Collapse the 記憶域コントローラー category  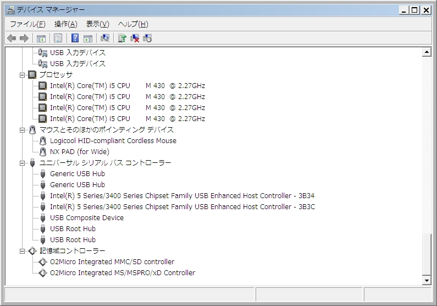click(23, 252)
